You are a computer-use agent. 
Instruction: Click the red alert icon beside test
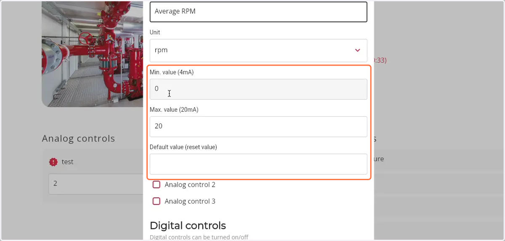[53, 162]
